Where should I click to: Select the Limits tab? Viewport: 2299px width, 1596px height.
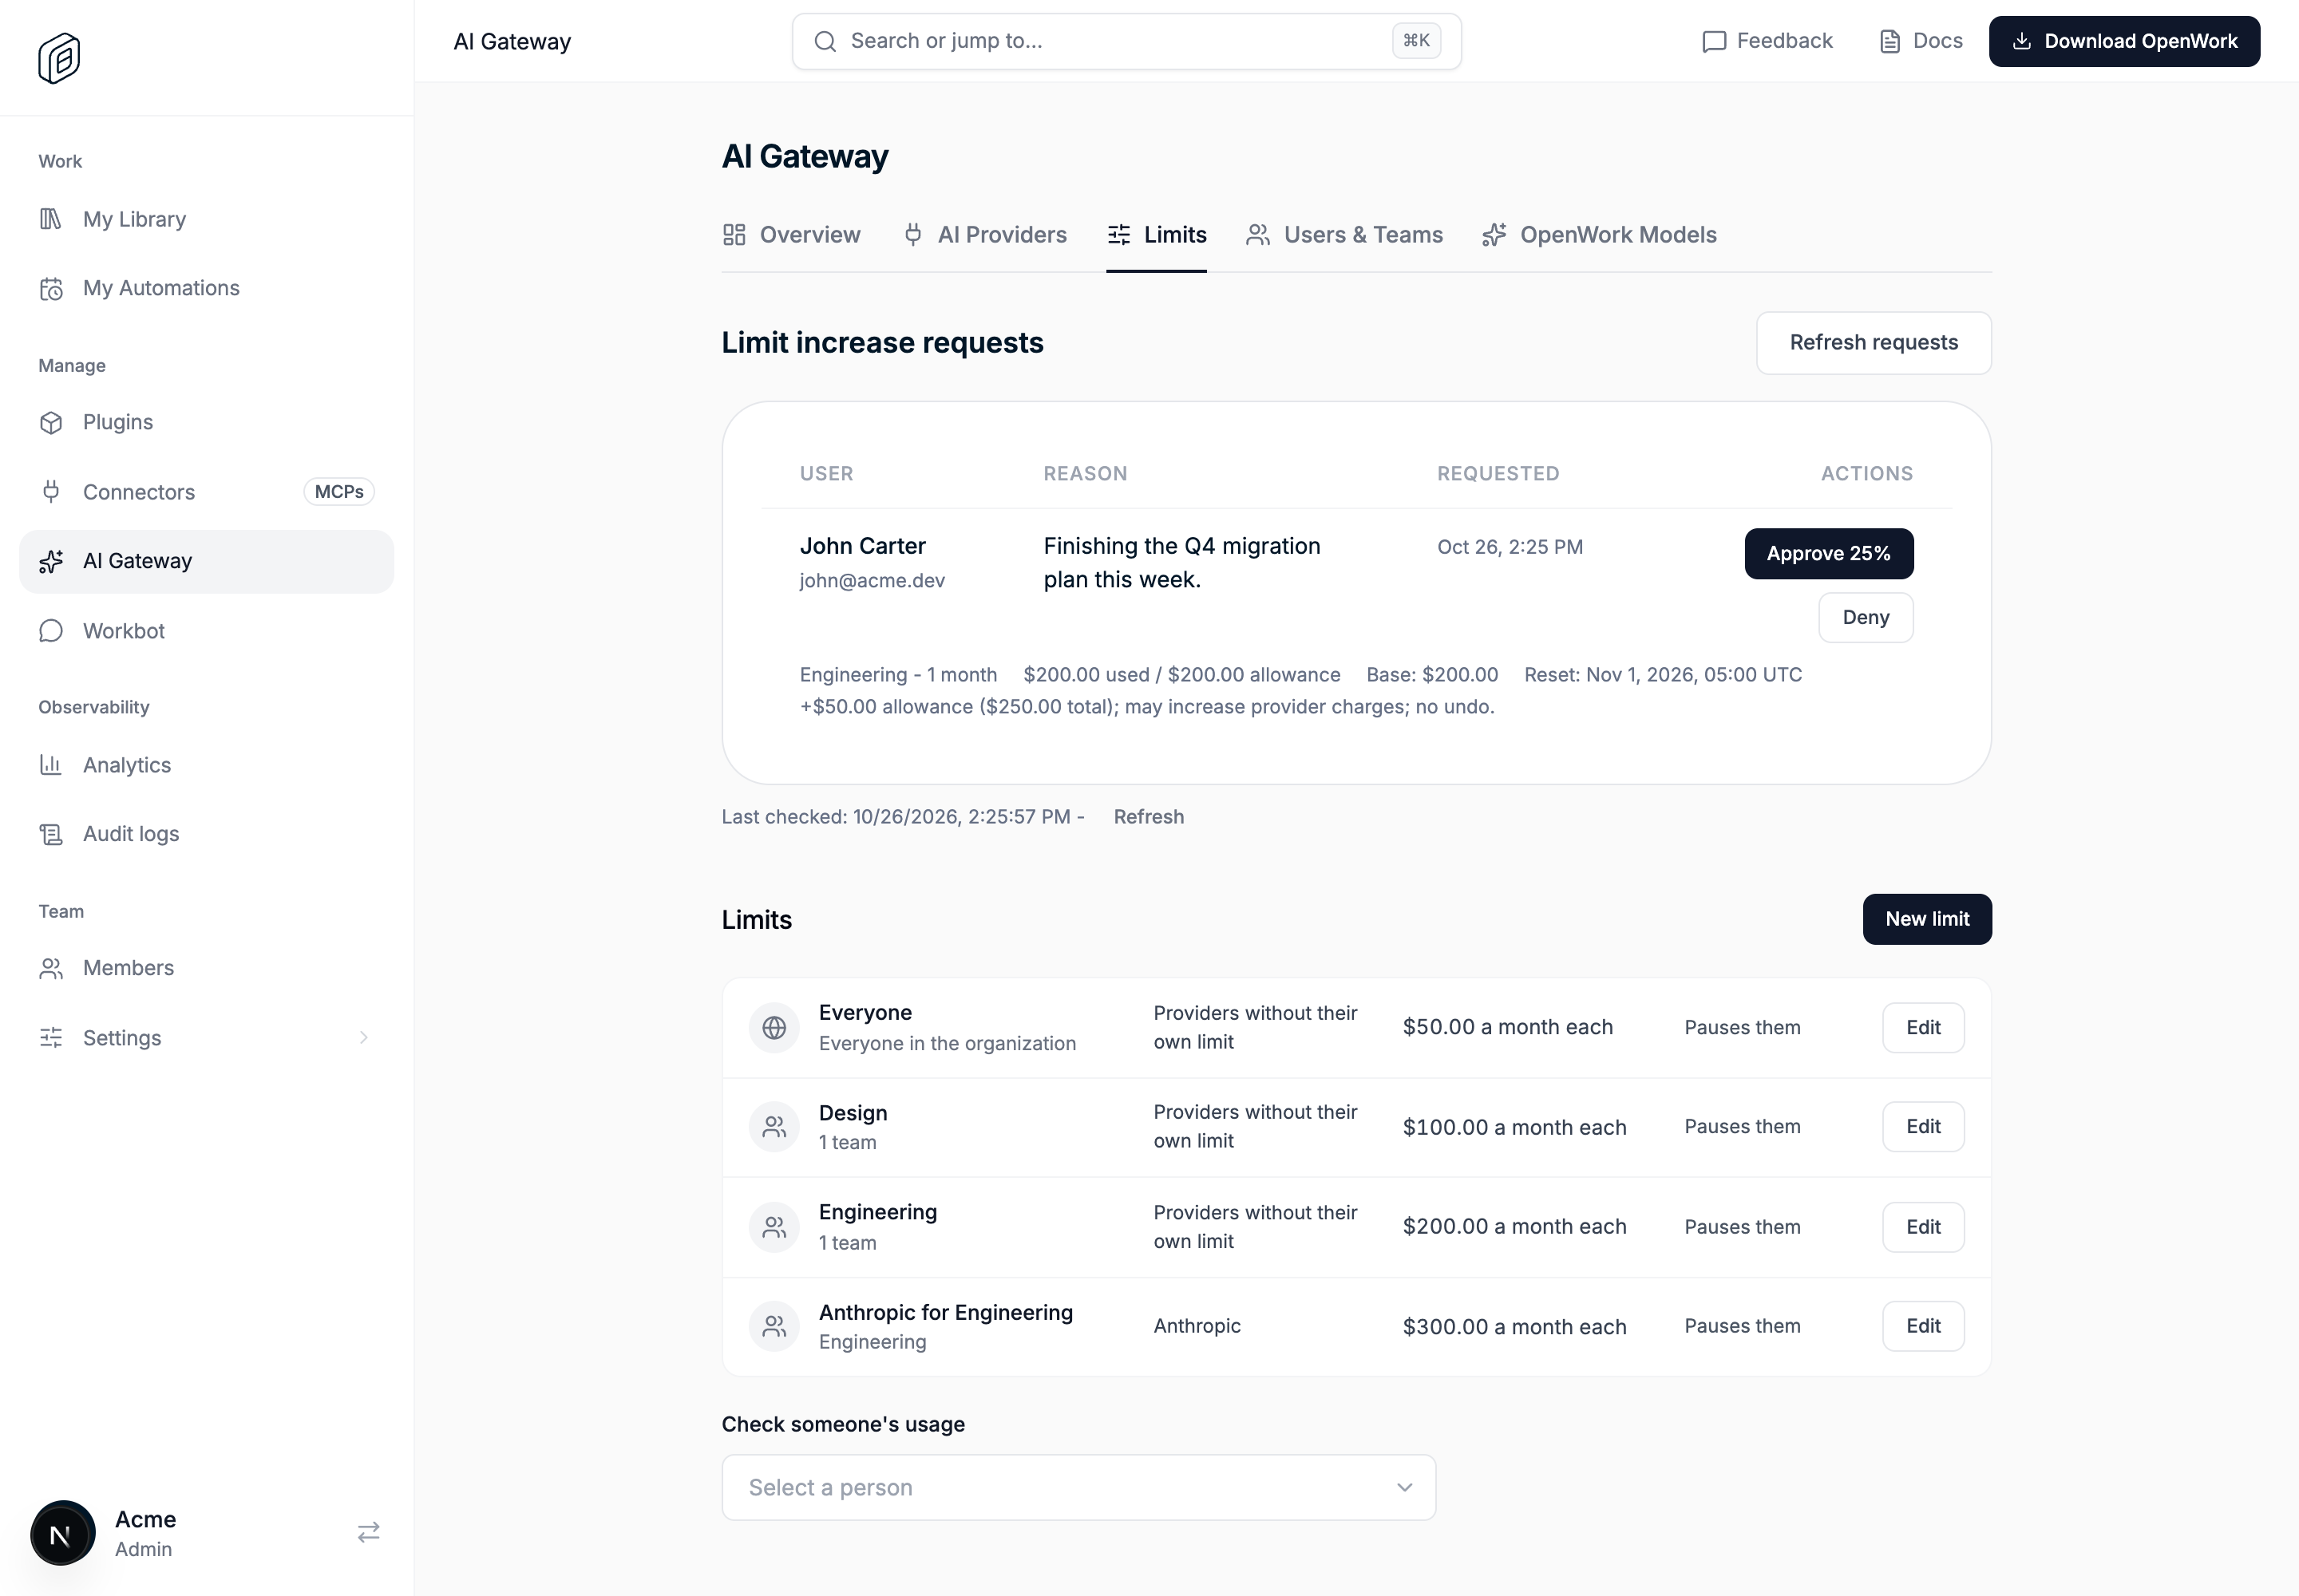tap(1157, 235)
